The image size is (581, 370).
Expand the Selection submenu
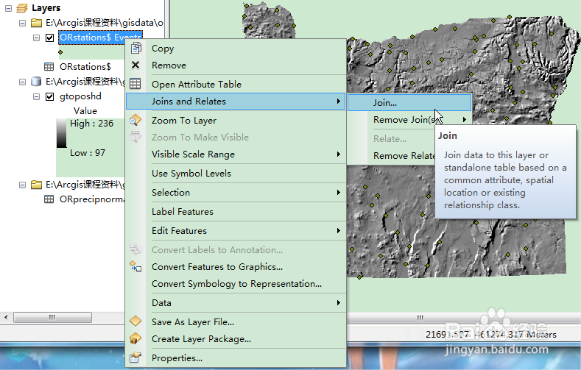point(338,193)
